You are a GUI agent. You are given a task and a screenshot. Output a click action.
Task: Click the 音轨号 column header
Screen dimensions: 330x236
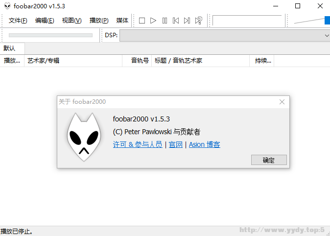click(137, 61)
